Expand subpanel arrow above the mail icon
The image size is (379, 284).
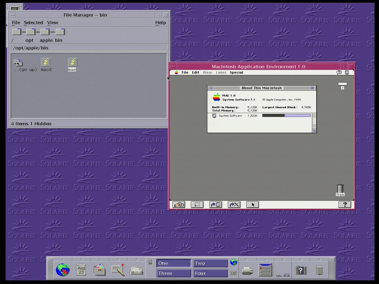tap(136, 259)
